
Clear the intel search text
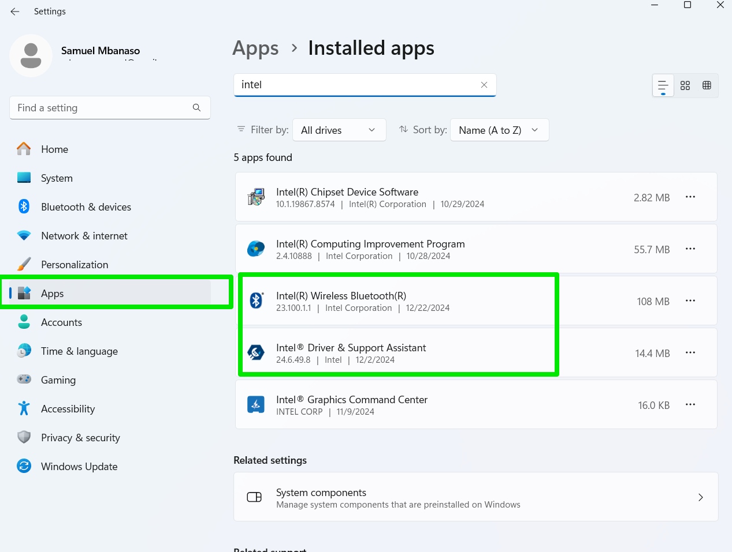484,85
